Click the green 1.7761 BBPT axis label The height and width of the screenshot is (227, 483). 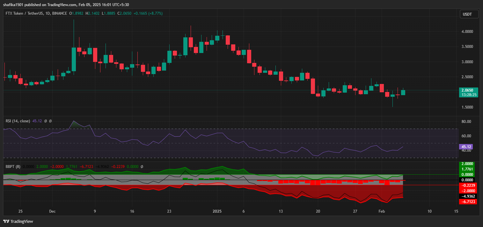(x=468, y=169)
